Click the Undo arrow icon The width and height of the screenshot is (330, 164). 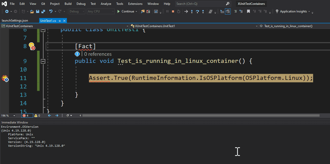(51, 11)
